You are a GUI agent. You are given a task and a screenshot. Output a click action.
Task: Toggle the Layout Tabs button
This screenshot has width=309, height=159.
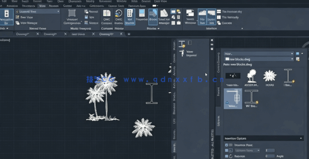pos(211,17)
